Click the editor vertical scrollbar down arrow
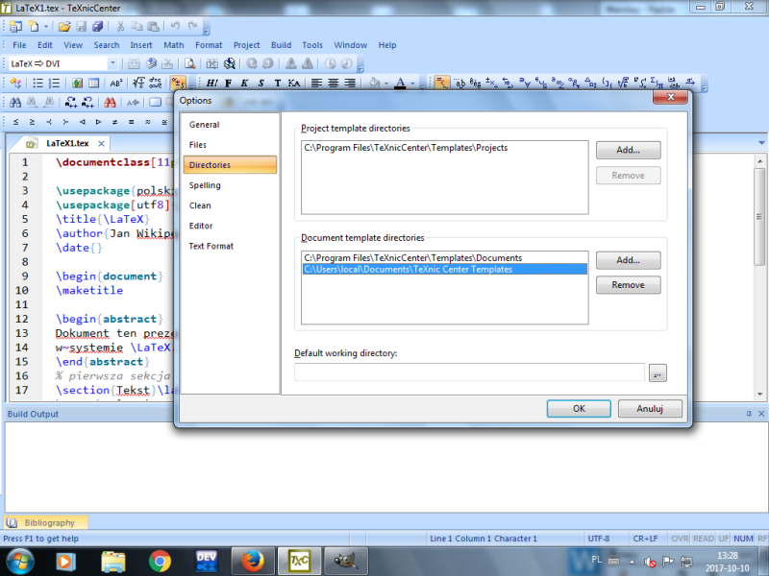Viewport: 769px width, 576px height. (x=759, y=395)
